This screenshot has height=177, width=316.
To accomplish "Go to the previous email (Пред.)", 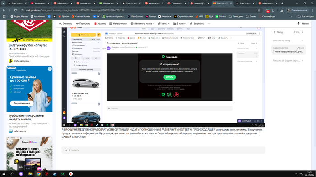I will click(279, 32).
